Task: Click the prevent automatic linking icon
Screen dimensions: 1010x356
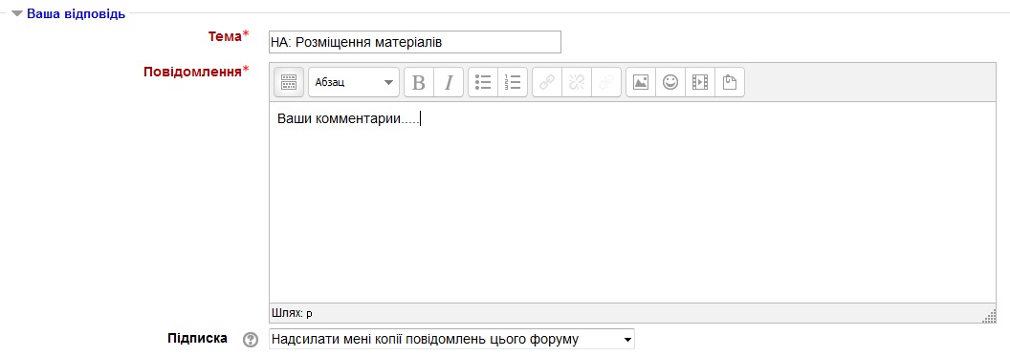Action: coord(606,82)
